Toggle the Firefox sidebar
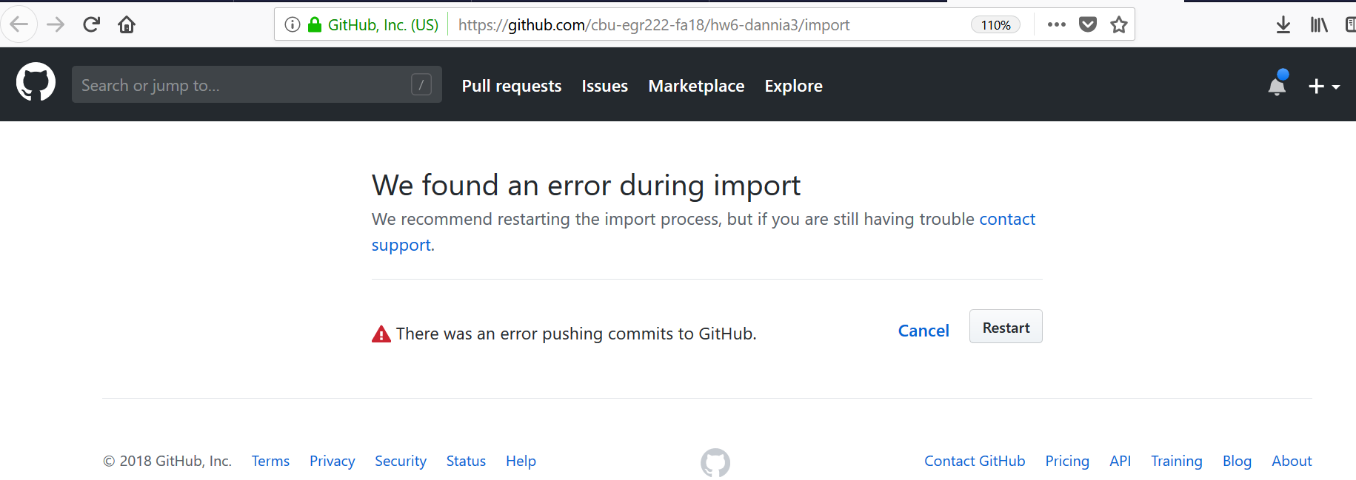Screen dimensions: 1356x480 tap(1350, 24)
